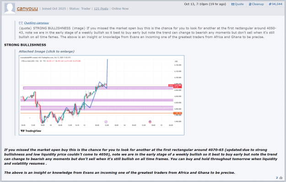This screenshot has width=286, height=182.
Task: Open the canyouu user avatar
Action: point(10,8)
